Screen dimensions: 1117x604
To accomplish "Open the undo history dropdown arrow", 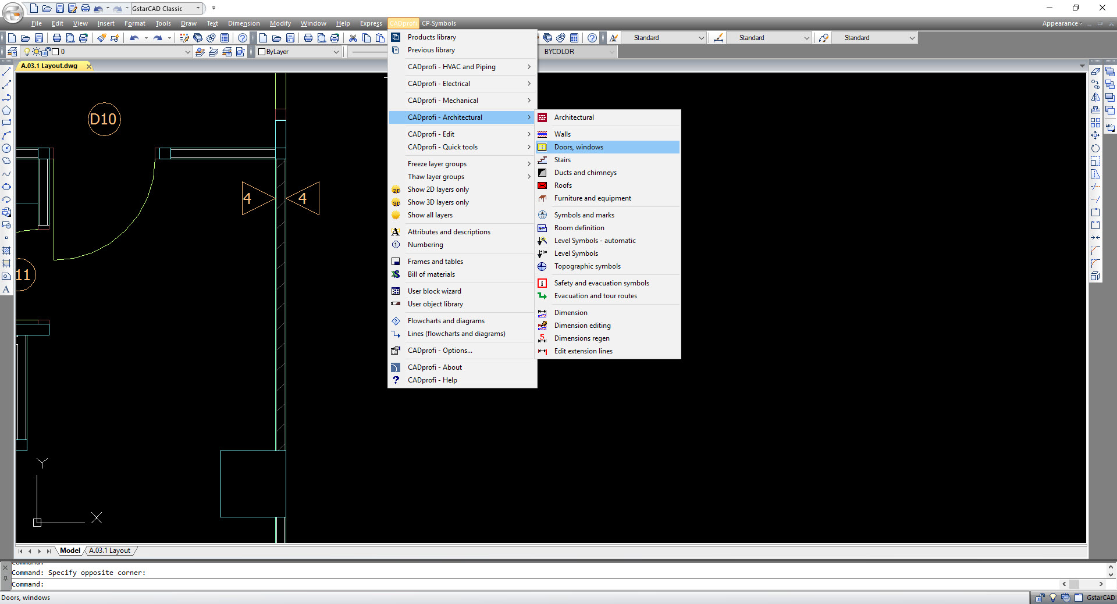I will click(x=145, y=38).
